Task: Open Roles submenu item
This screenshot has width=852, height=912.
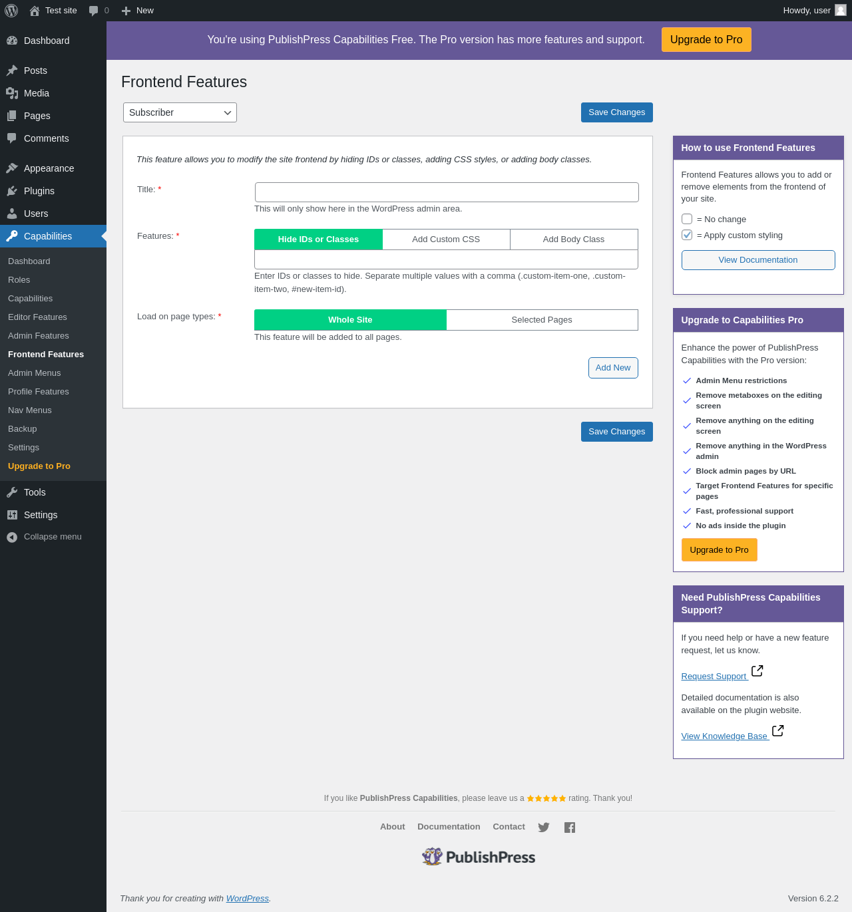Action: (x=19, y=280)
